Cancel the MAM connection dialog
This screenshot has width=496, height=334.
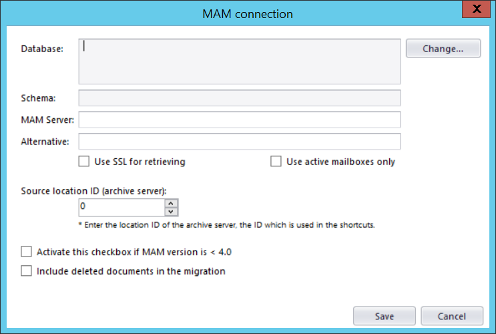[452, 316]
